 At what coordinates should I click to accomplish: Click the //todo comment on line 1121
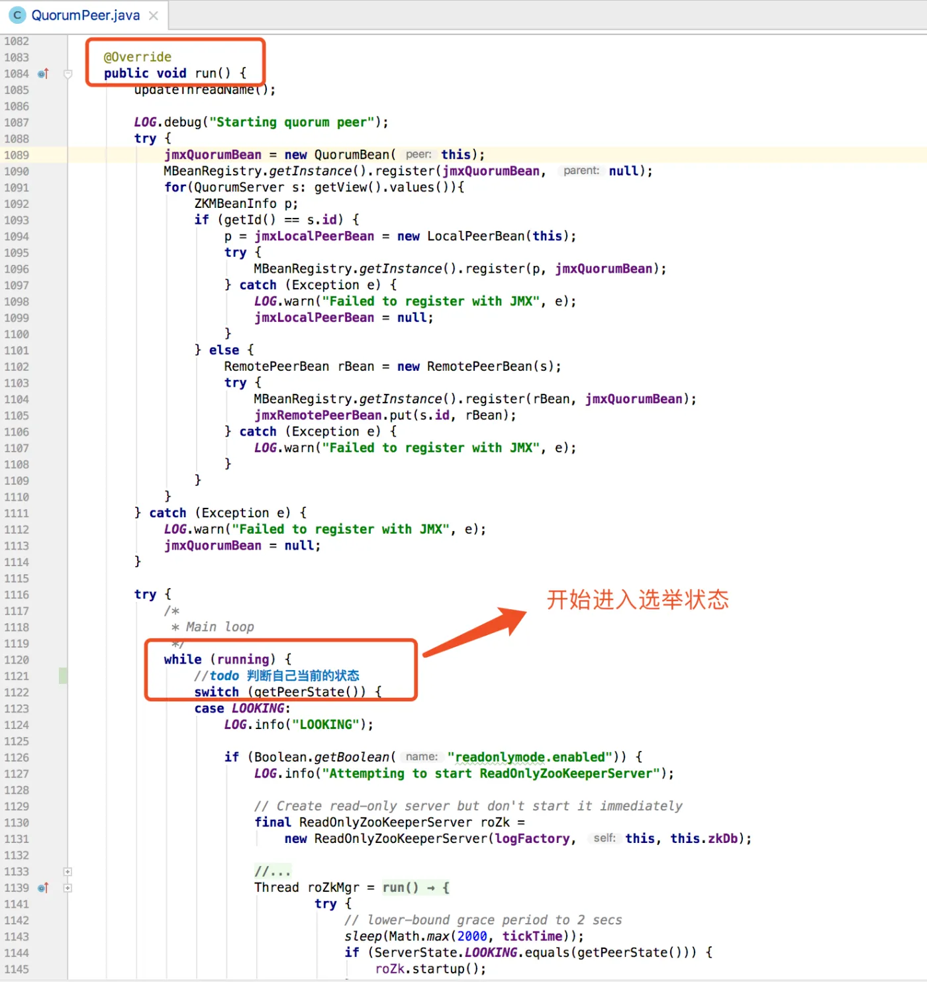point(277,676)
